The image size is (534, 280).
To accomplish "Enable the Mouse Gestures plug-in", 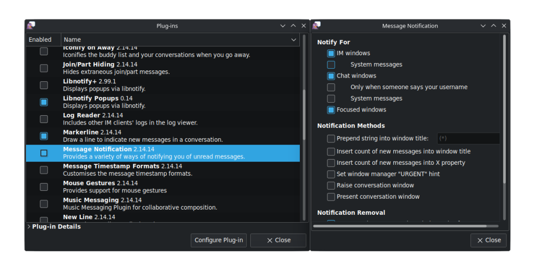I will pos(44,187).
